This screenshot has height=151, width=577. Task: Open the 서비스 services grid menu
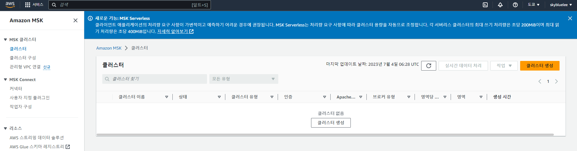coord(34,5)
